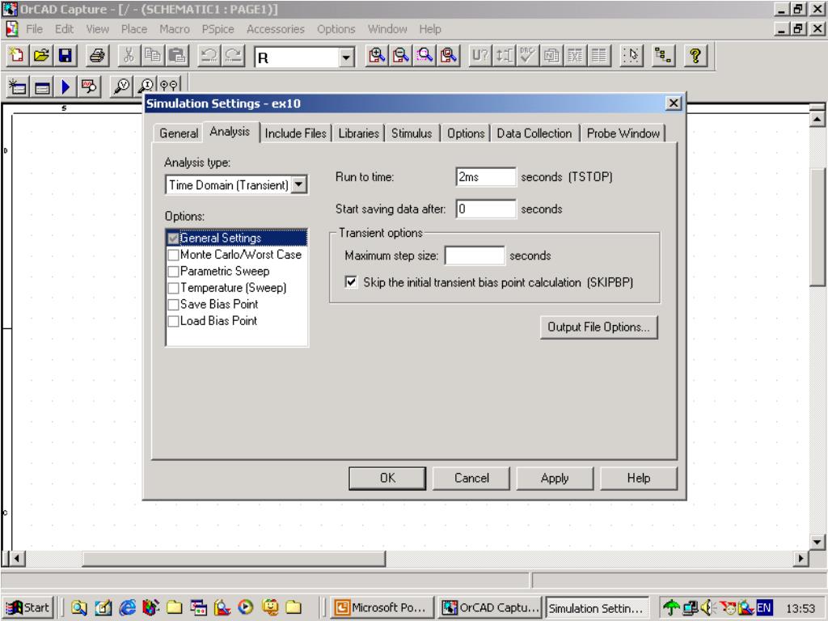The width and height of the screenshot is (828, 621).
Task: Place a voltage marker probe
Action: (121, 86)
